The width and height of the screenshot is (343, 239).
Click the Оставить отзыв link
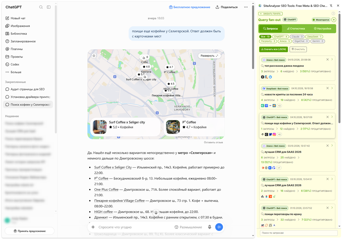coord(213,142)
